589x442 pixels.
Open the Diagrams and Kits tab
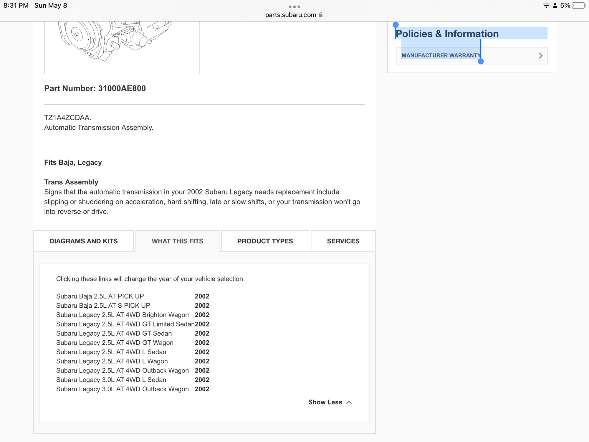click(83, 241)
